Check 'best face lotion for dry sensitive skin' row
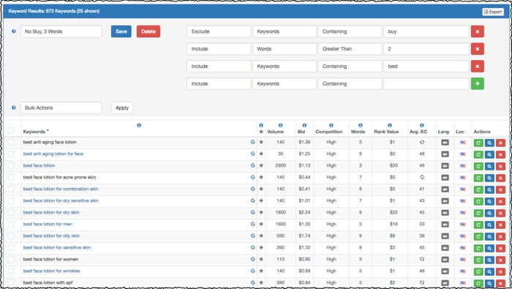 (x=11, y=200)
